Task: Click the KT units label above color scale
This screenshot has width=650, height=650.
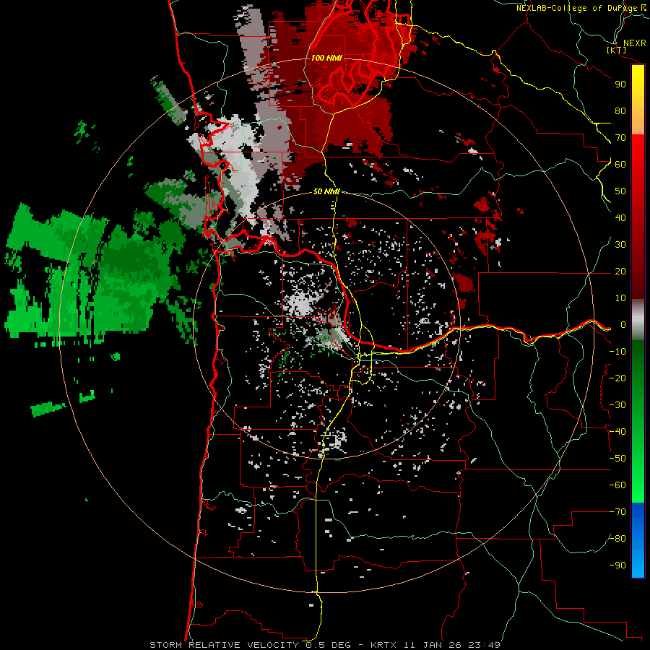Action: pyautogui.click(x=617, y=50)
